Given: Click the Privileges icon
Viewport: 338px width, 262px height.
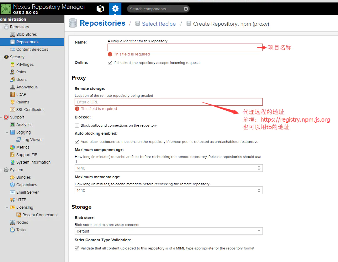Looking at the screenshot, I should click(13, 65).
